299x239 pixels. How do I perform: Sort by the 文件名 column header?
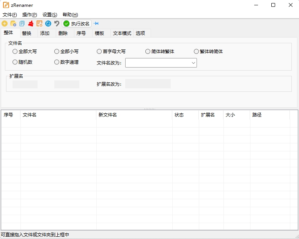point(58,115)
